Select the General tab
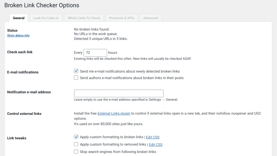This screenshot has height=156, width=277. point(18,18)
